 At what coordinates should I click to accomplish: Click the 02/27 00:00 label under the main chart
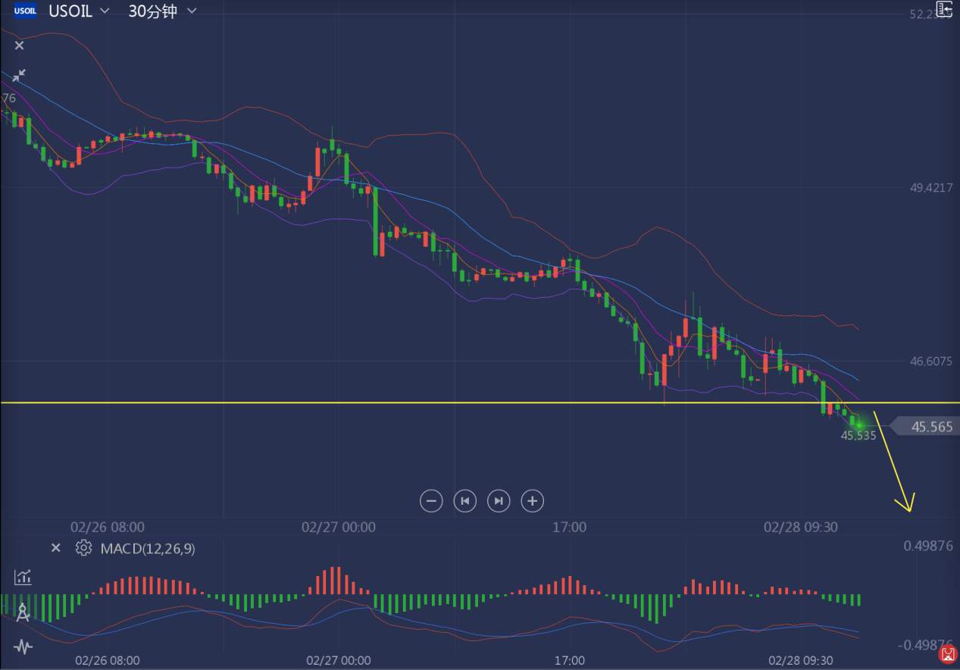pos(338,527)
